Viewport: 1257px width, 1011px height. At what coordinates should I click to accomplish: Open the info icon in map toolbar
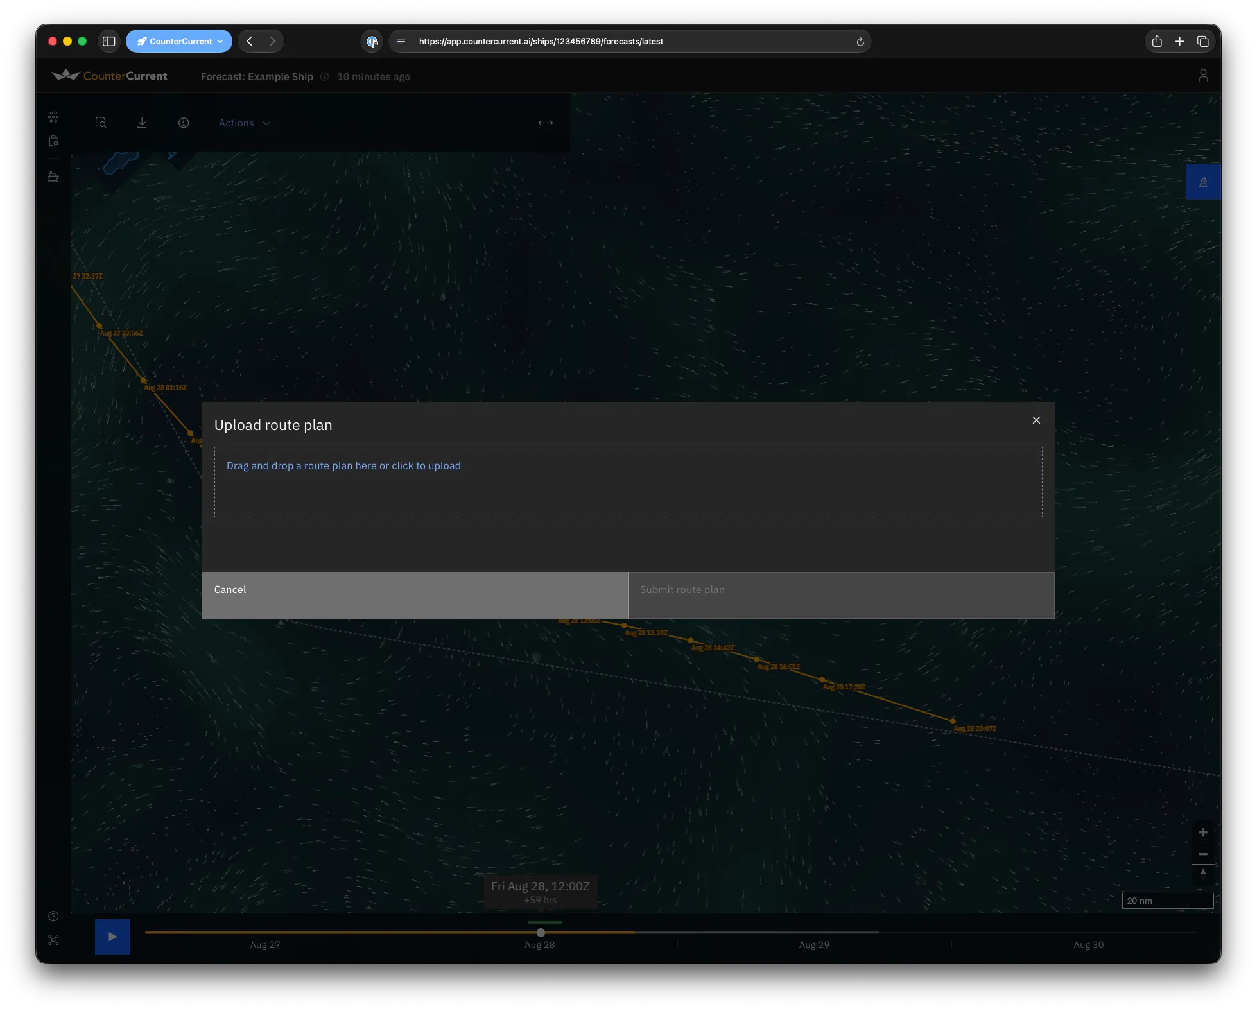(x=184, y=123)
